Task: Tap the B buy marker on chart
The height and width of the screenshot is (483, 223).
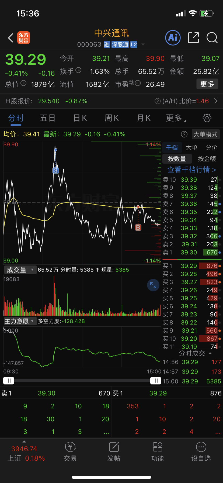Action: [x=138, y=227]
